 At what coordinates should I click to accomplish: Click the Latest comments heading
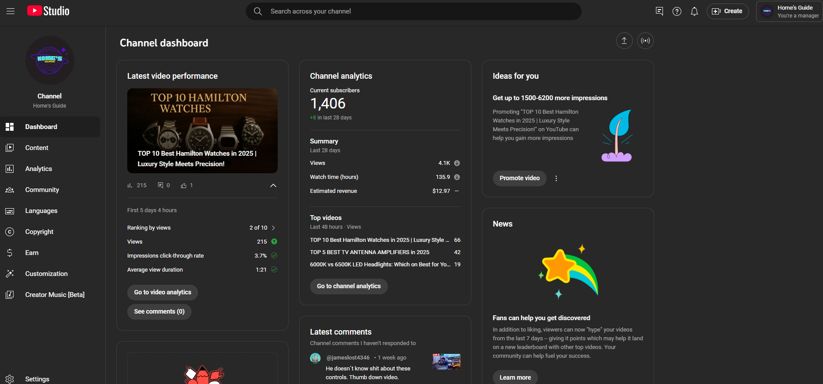[341, 332]
